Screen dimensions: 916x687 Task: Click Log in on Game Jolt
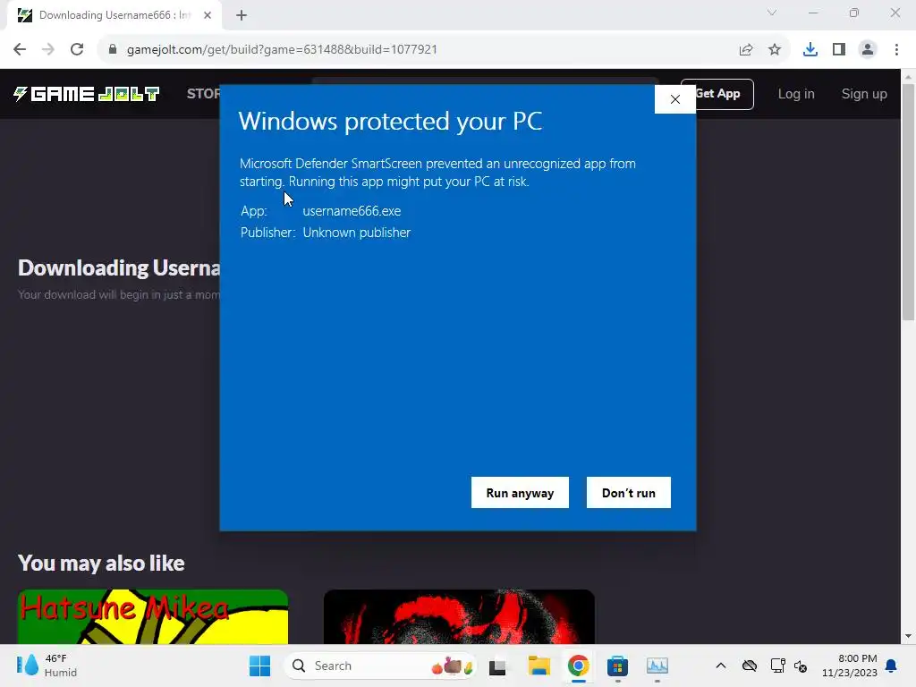pyautogui.click(x=795, y=93)
